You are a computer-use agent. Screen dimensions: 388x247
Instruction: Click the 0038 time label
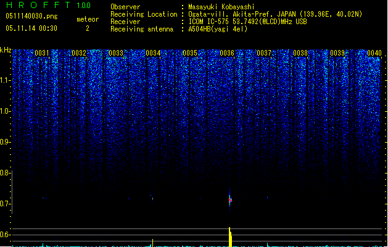300,53
